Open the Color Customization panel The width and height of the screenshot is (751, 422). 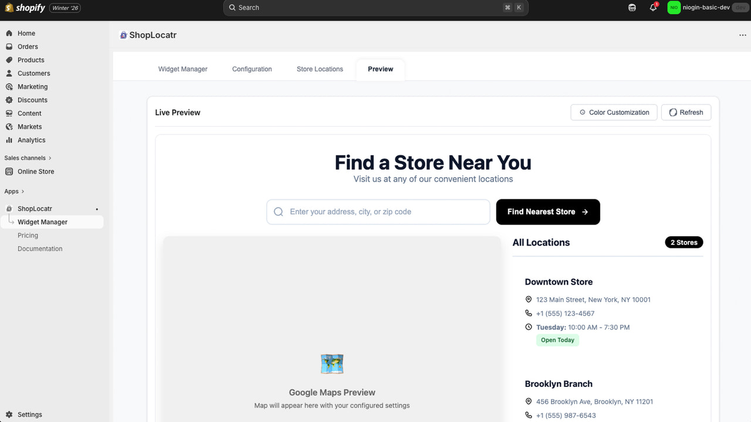coord(614,113)
